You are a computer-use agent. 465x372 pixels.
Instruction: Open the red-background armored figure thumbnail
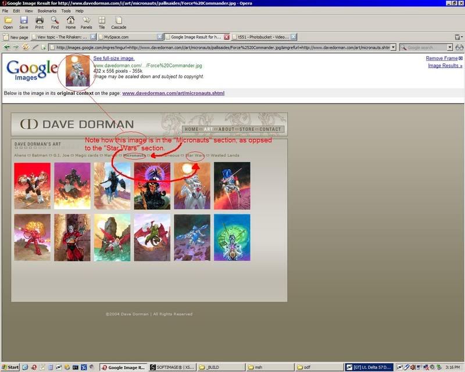coord(33,185)
